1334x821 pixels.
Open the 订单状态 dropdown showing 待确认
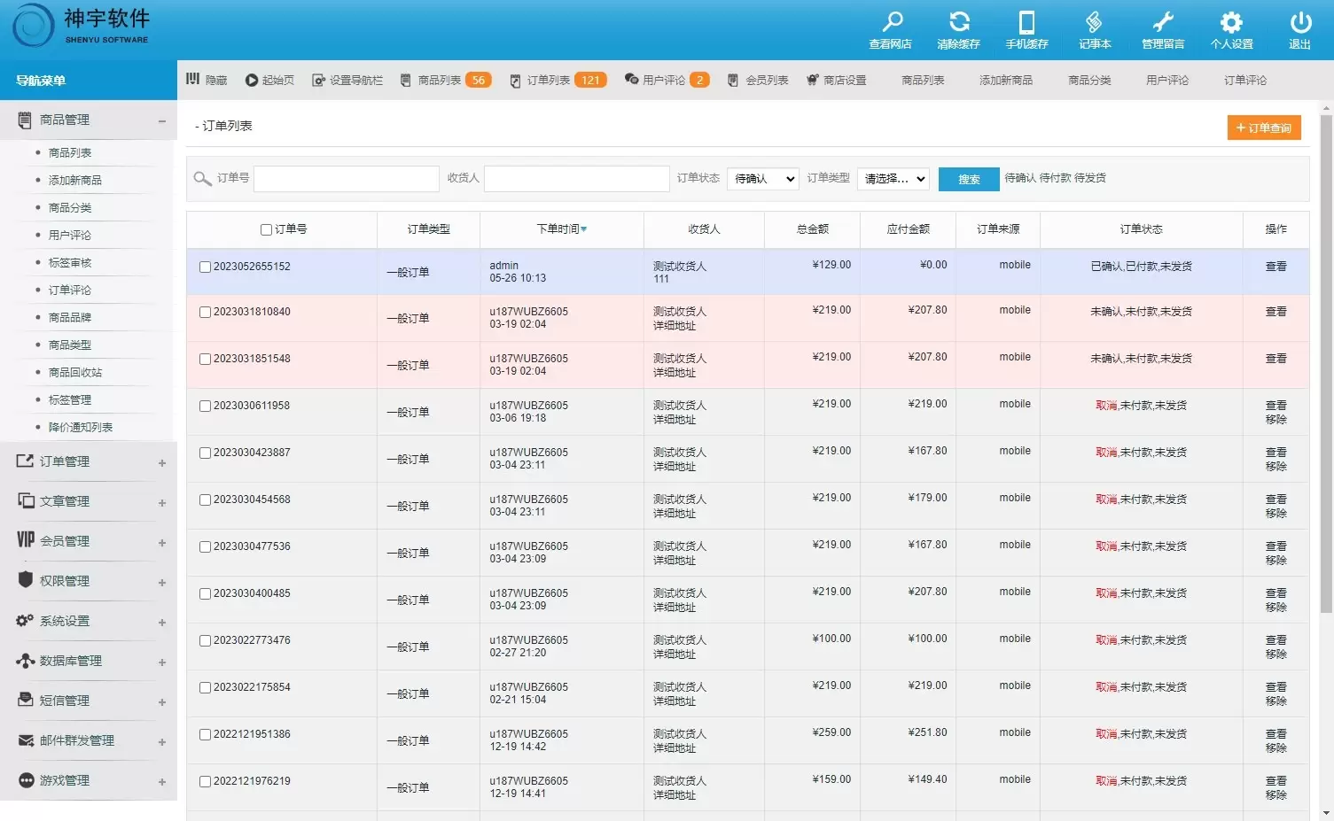pos(762,179)
